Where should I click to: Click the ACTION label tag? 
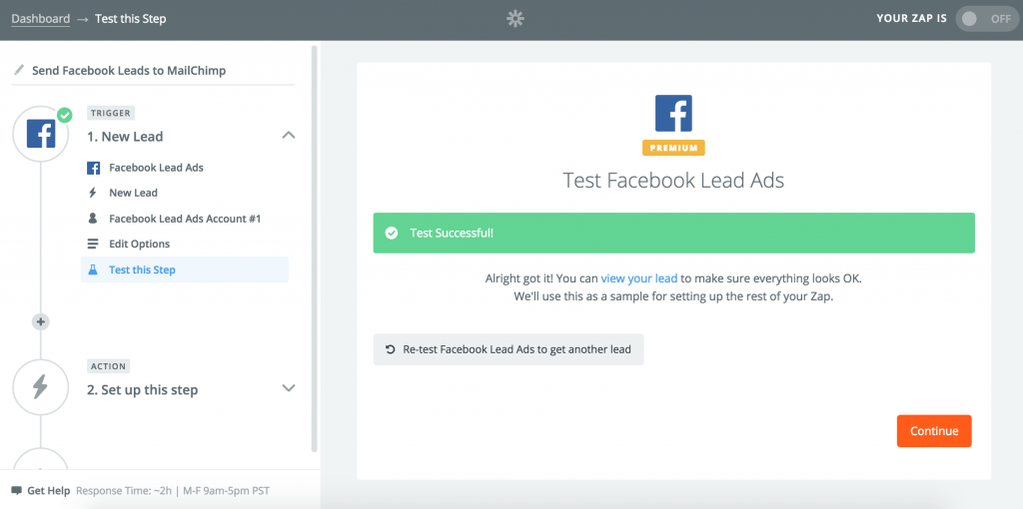pyautogui.click(x=108, y=366)
